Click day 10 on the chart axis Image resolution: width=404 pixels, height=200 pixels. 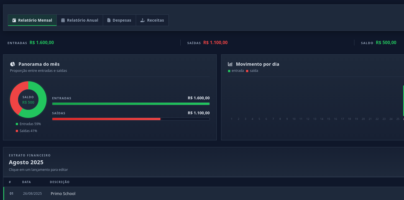point(294,119)
